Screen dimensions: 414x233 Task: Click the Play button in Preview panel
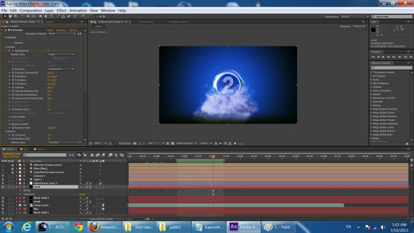pos(383,57)
